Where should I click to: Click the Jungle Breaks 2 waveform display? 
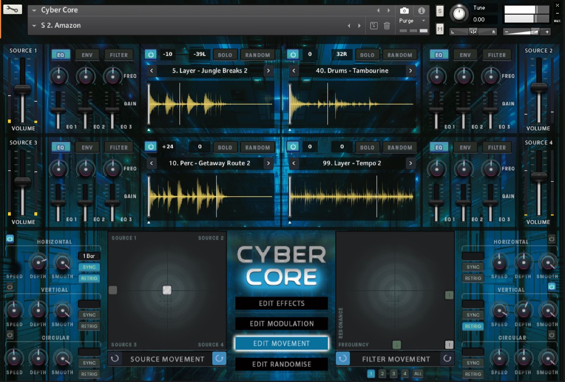tap(211, 104)
